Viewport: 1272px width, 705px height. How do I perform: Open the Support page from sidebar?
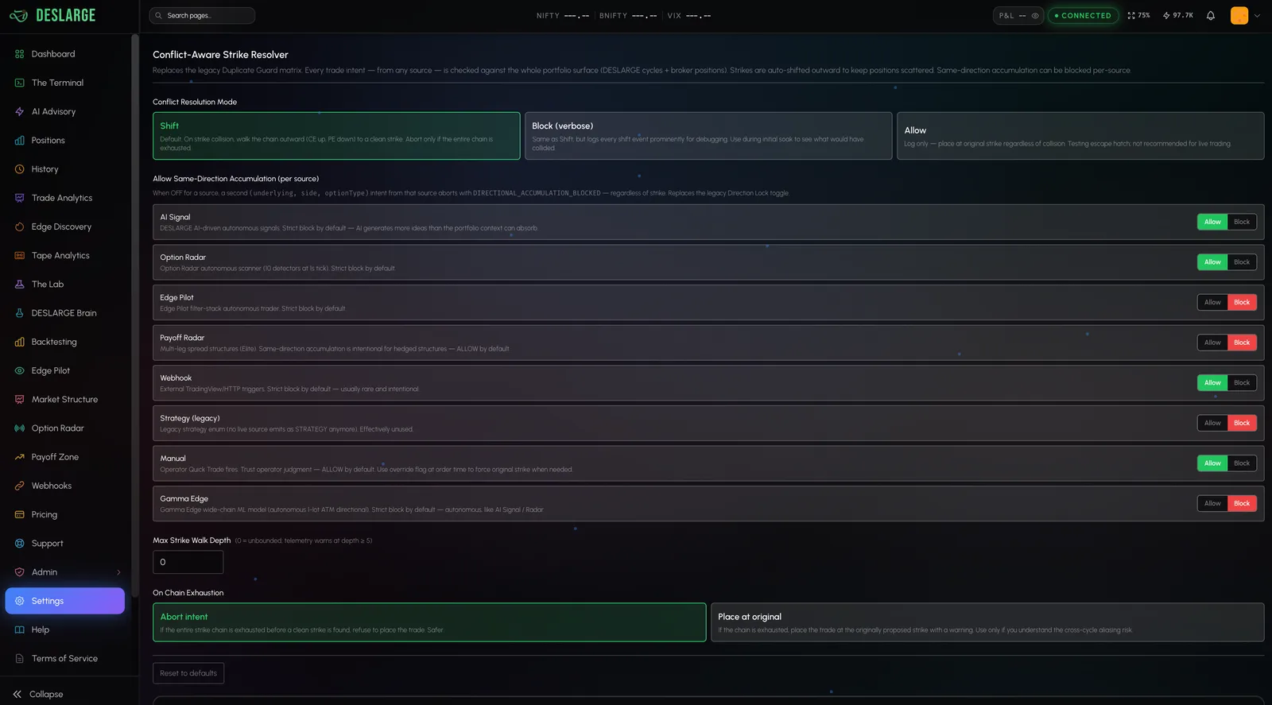click(x=65, y=544)
